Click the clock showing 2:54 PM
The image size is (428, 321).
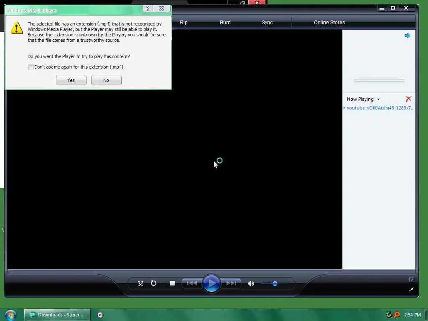412,315
